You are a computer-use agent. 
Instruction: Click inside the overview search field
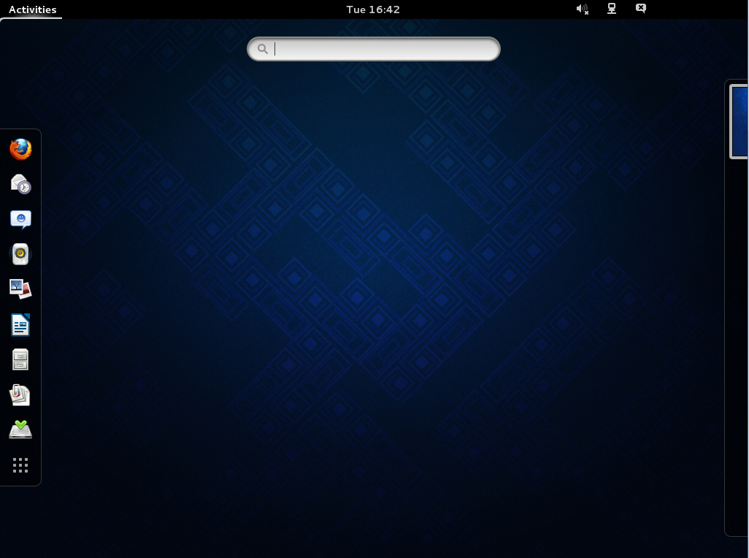pos(374,49)
